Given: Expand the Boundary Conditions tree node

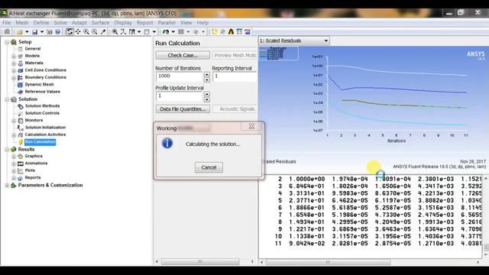Looking at the screenshot, I should [x=14, y=78].
